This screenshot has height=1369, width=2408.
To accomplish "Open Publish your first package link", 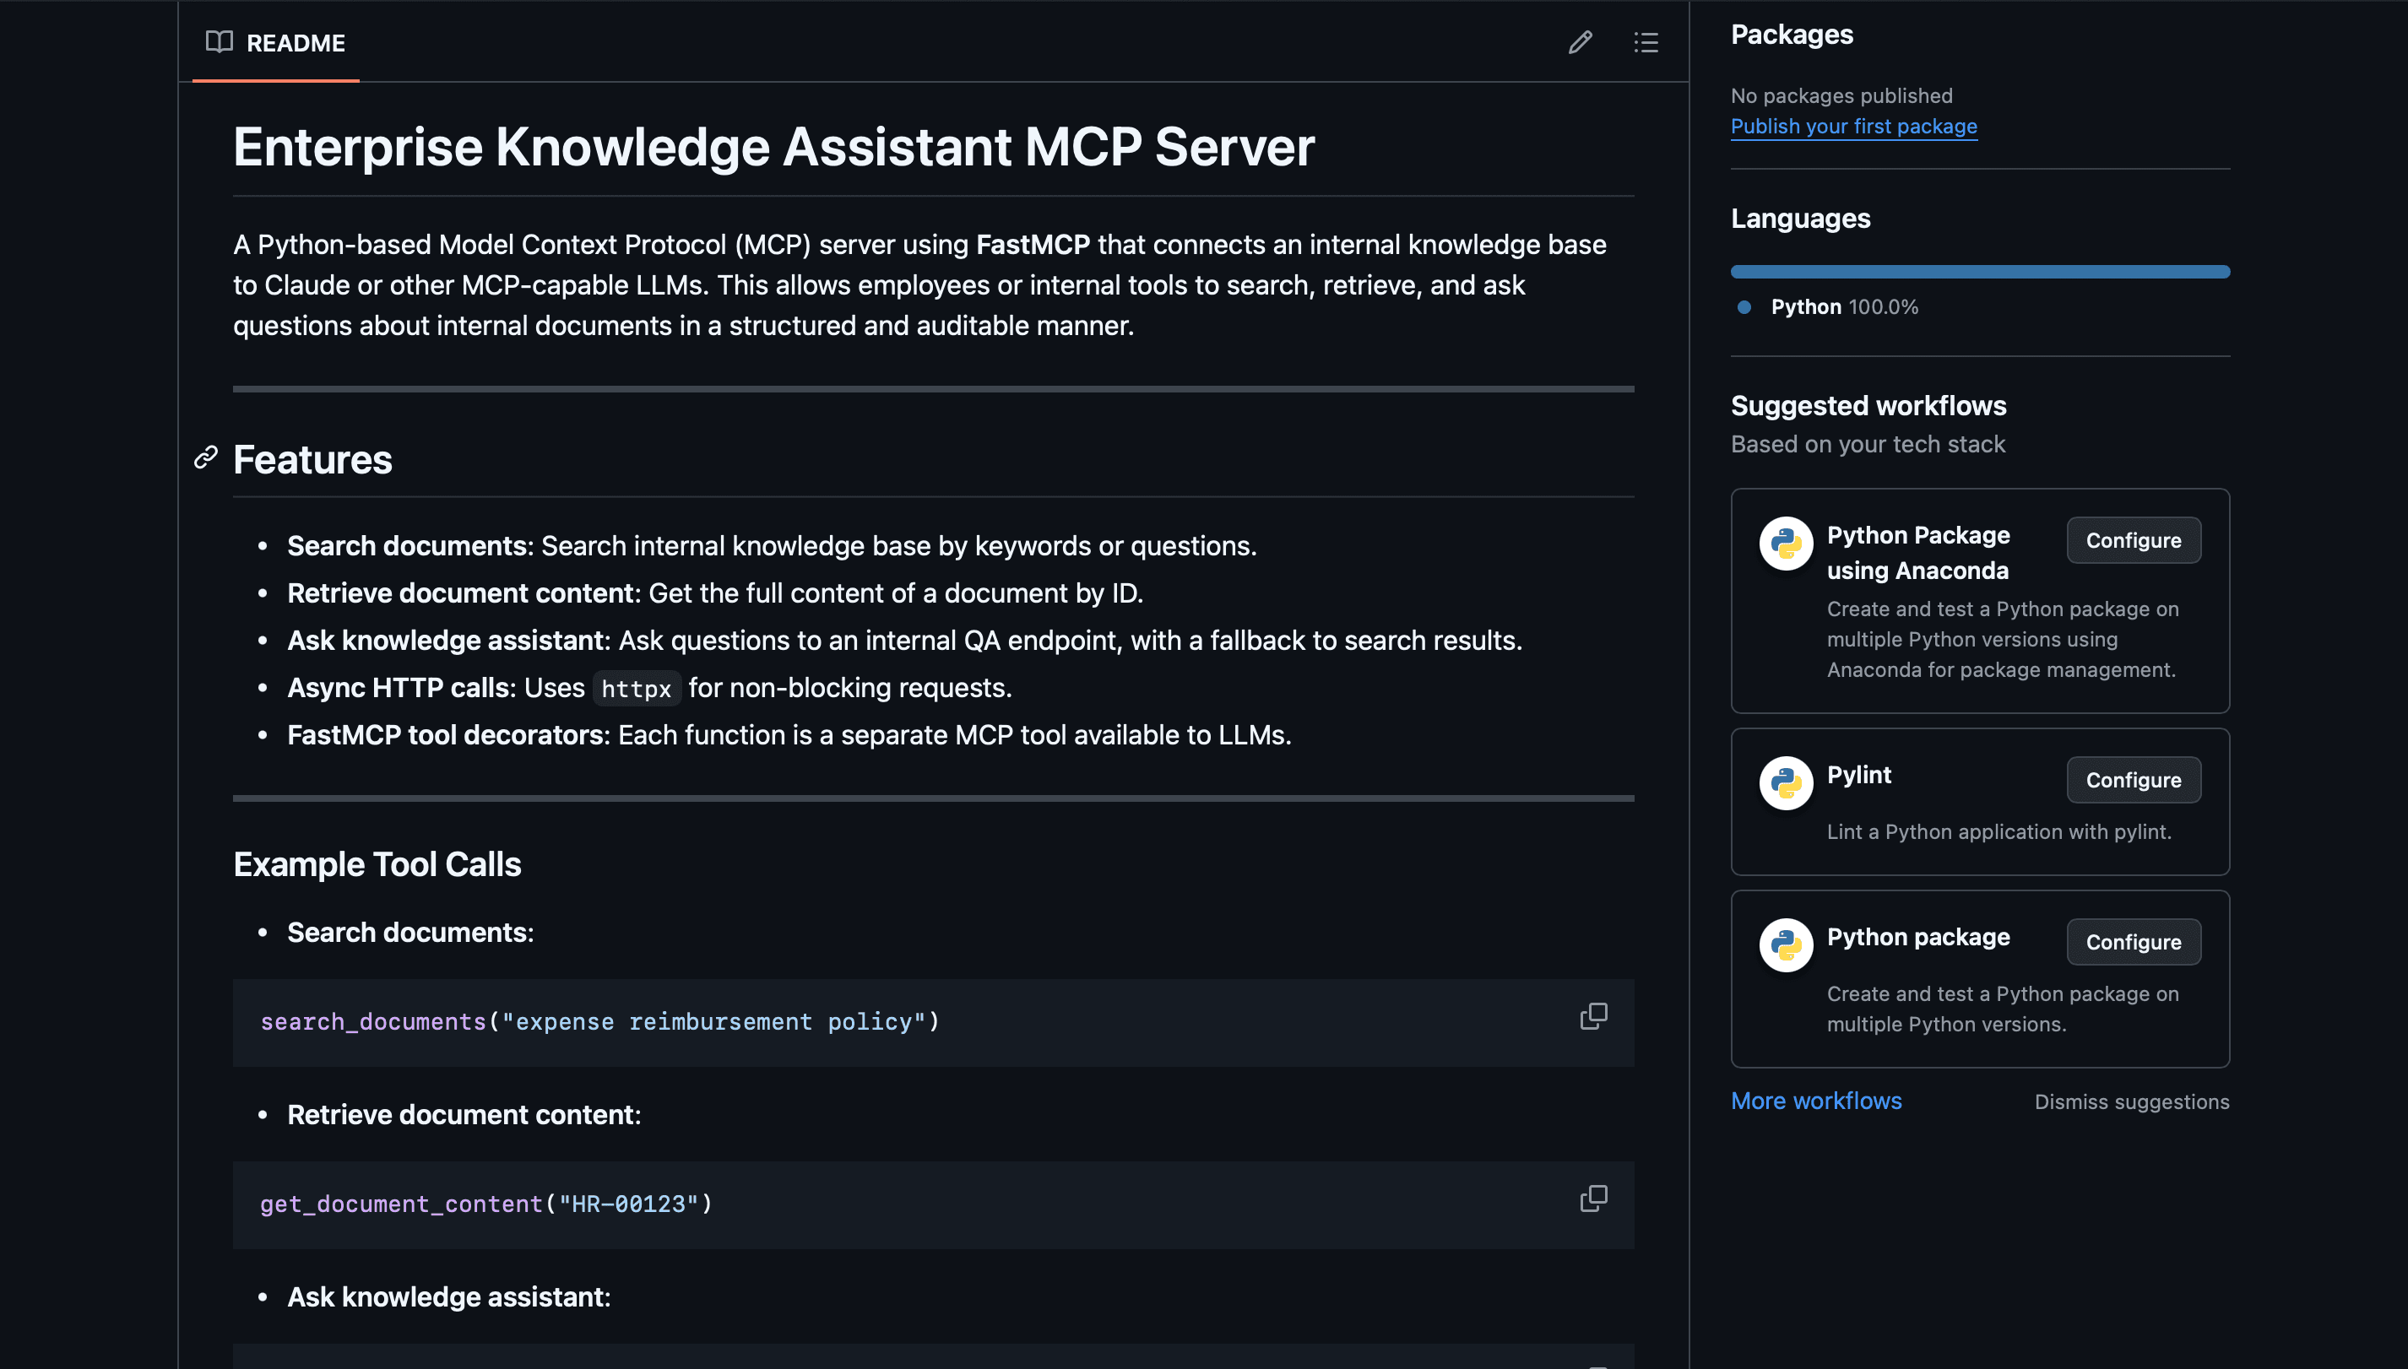I will tap(1854, 126).
